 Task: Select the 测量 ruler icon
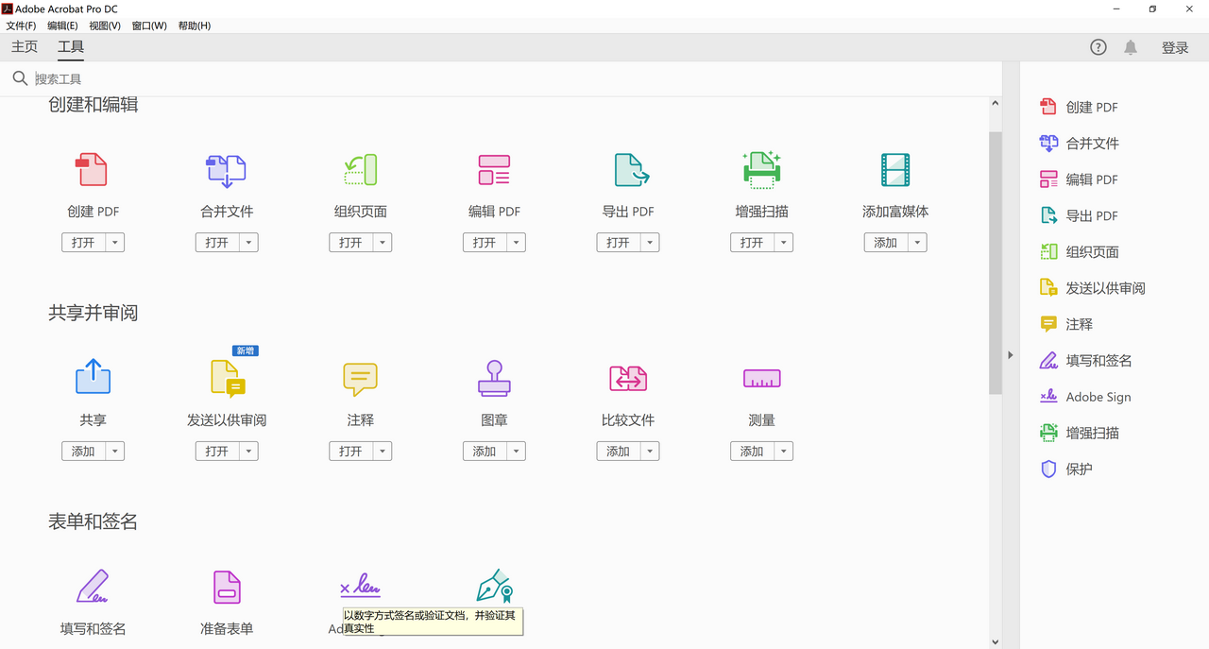(761, 379)
